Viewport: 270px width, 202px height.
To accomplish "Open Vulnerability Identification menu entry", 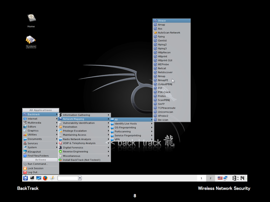I will coord(79,123).
